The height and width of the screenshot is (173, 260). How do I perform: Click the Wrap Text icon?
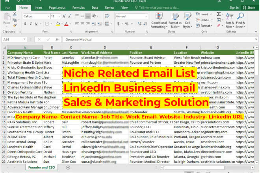[x=107, y=16]
